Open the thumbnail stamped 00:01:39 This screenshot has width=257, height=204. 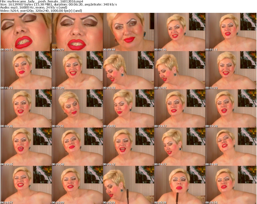[77, 70]
